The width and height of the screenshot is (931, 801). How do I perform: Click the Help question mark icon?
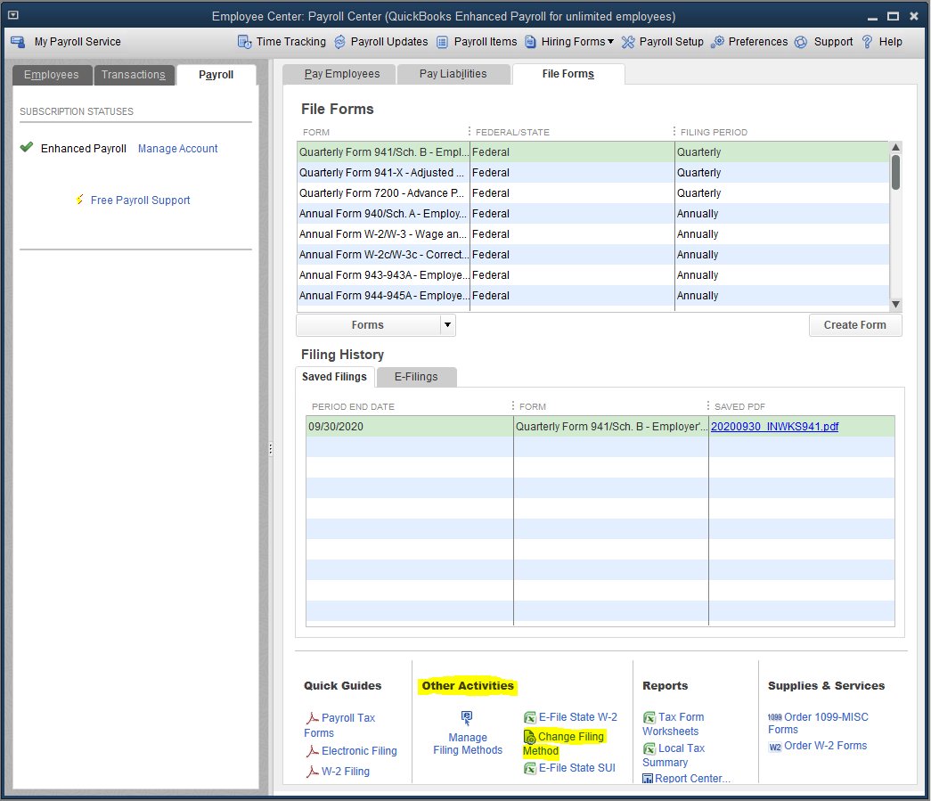pyautogui.click(x=868, y=42)
